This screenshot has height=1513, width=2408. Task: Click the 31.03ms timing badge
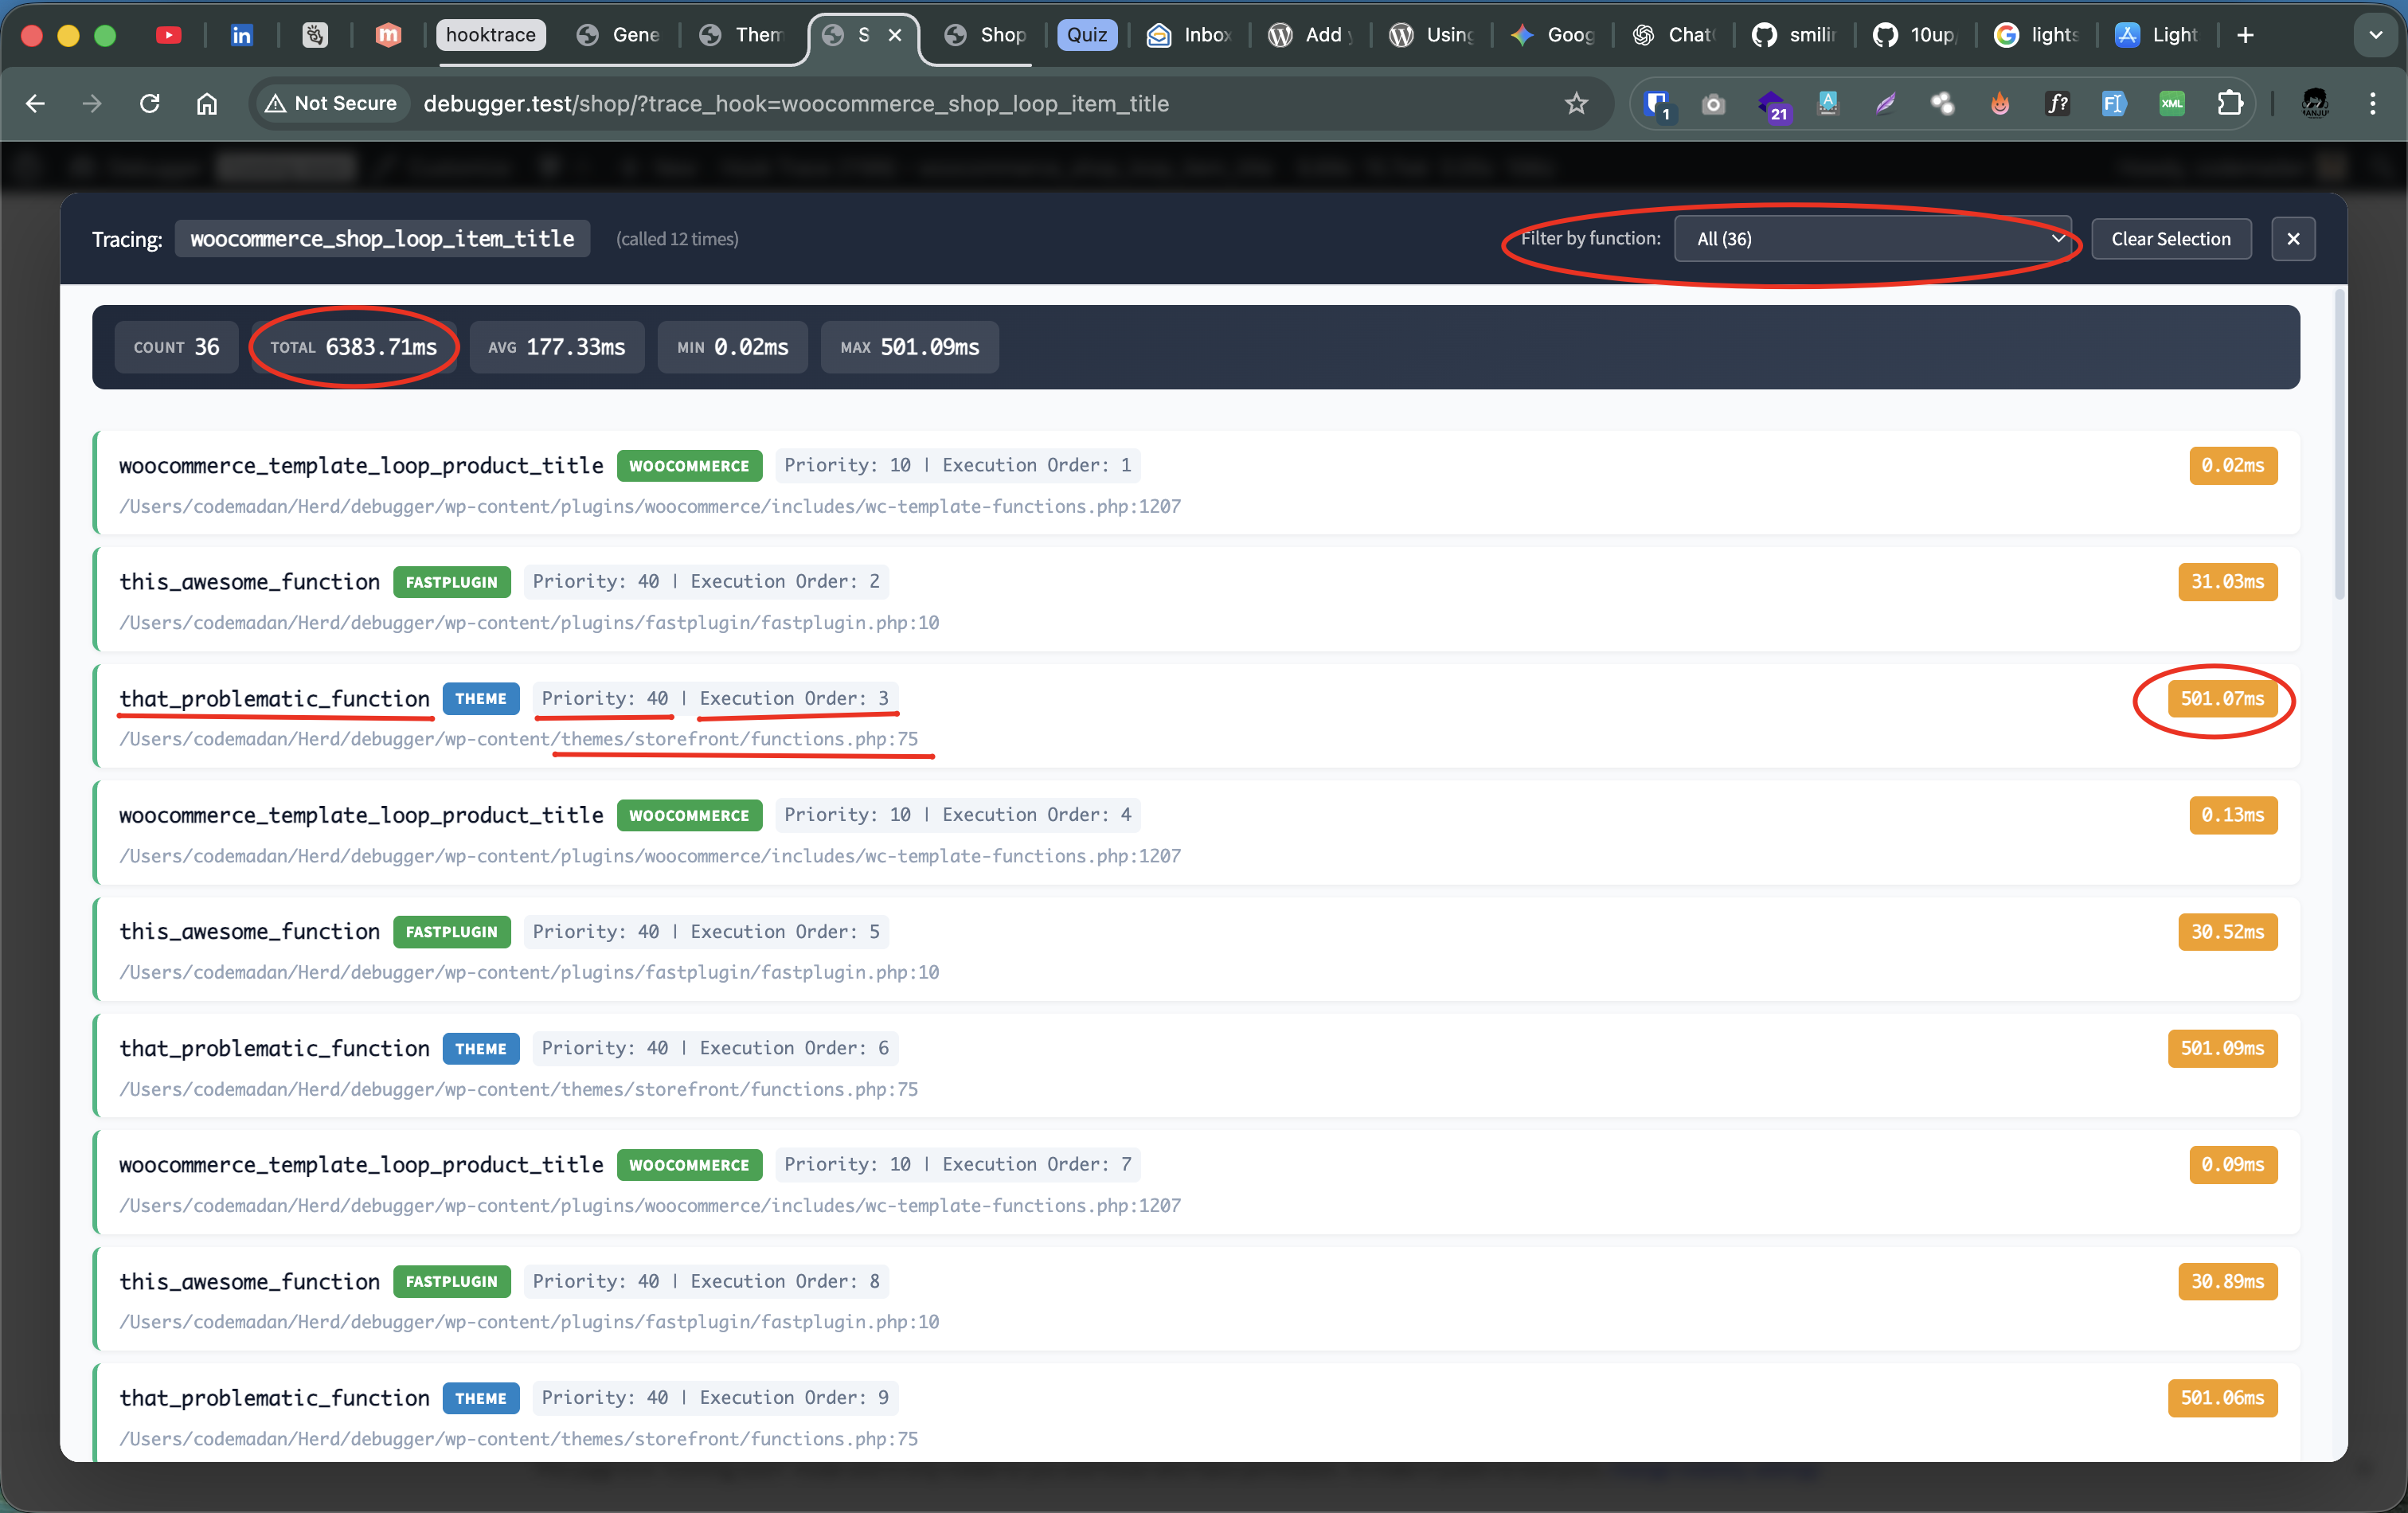tap(2227, 582)
